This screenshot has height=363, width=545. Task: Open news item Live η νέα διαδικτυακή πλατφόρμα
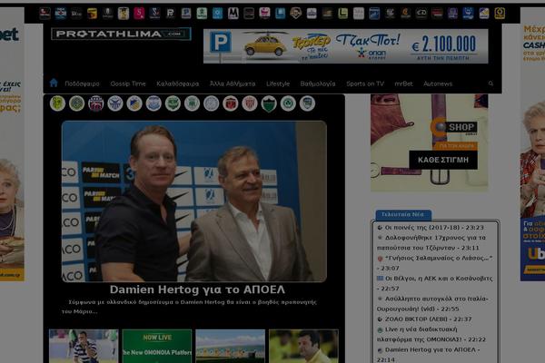(432, 334)
